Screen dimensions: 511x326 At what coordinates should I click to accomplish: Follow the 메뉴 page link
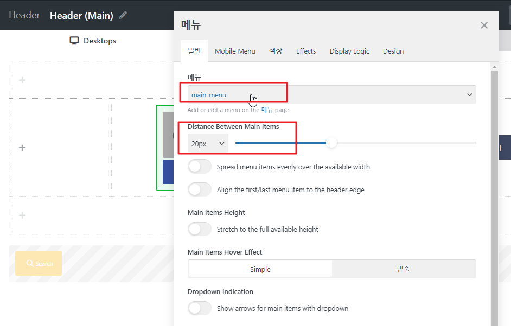coord(267,110)
